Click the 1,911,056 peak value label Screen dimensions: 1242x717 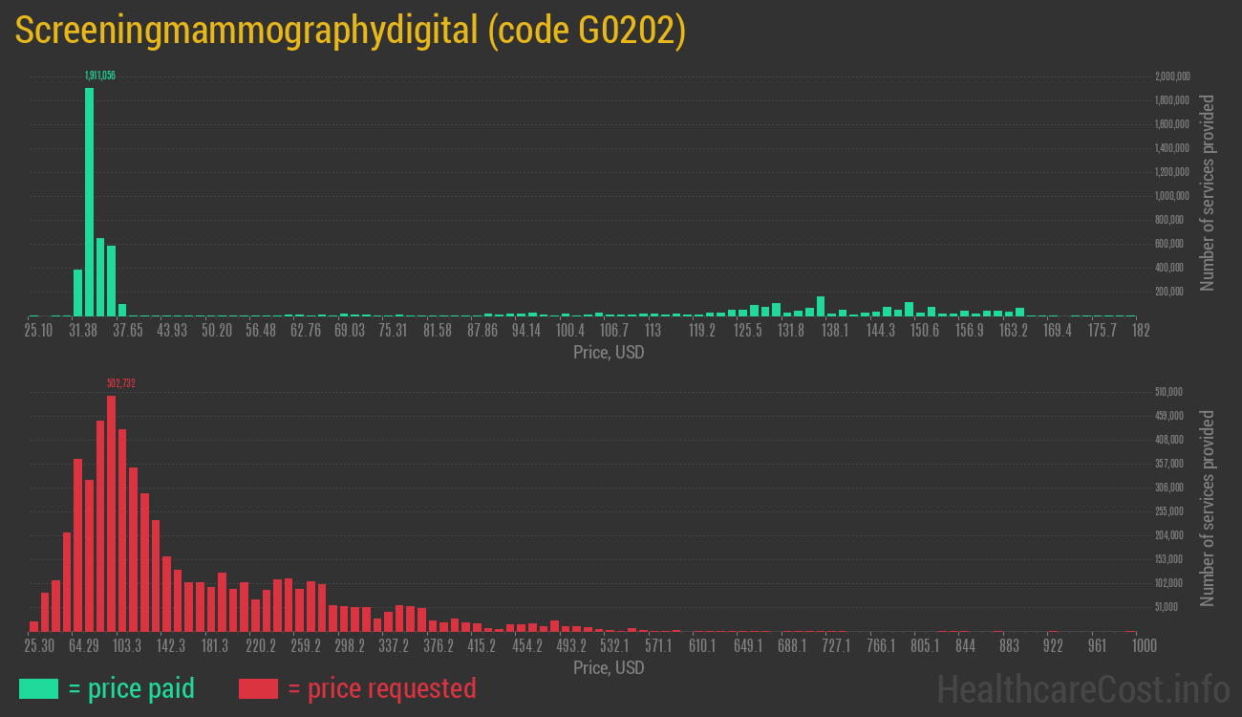point(100,76)
